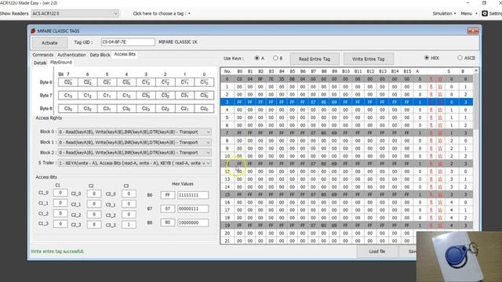Open the Details sub-tab

click(40, 63)
